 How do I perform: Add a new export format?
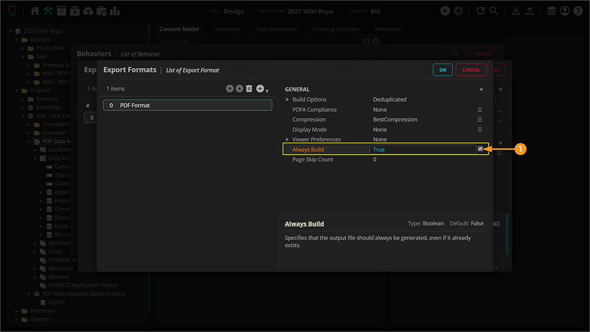[260, 88]
